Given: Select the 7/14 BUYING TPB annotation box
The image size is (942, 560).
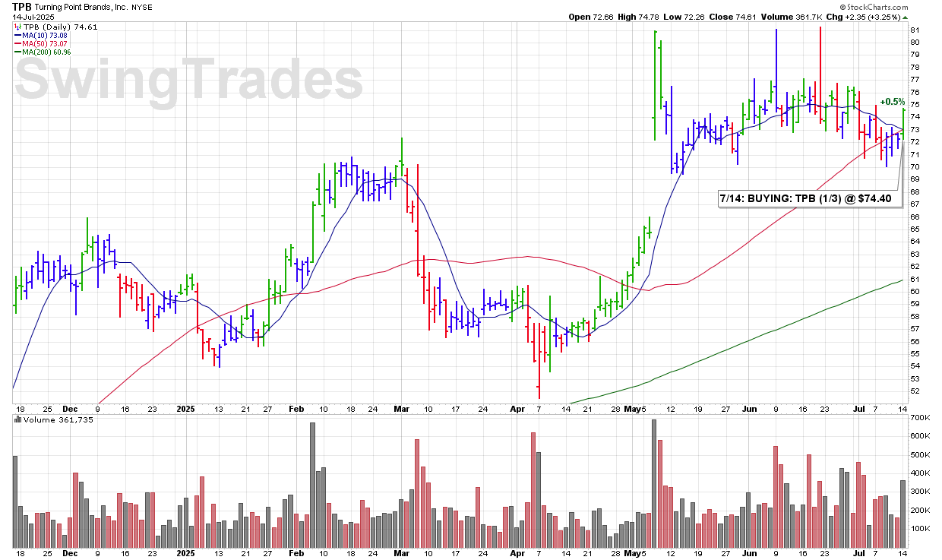Looking at the screenshot, I should (804, 198).
